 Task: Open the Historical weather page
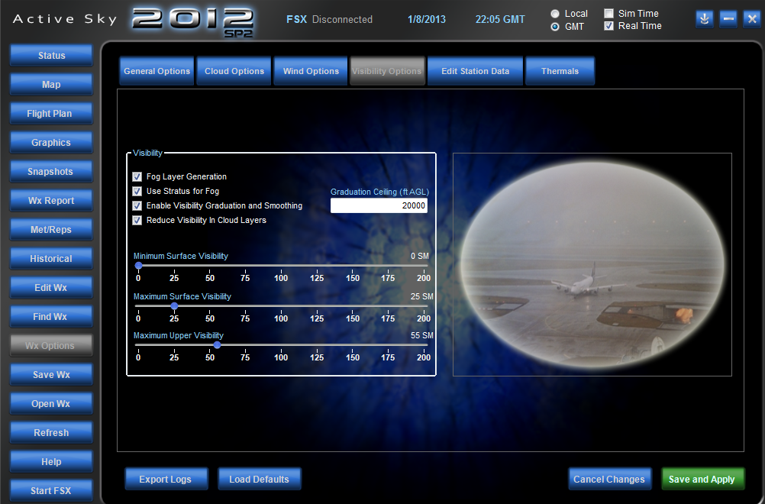[51, 259]
